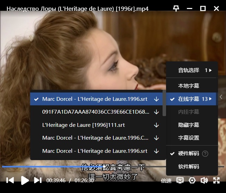This screenshot has height=193, width=226.
Task: Collapse side panel using the left chevron
Action: [221, 97]
